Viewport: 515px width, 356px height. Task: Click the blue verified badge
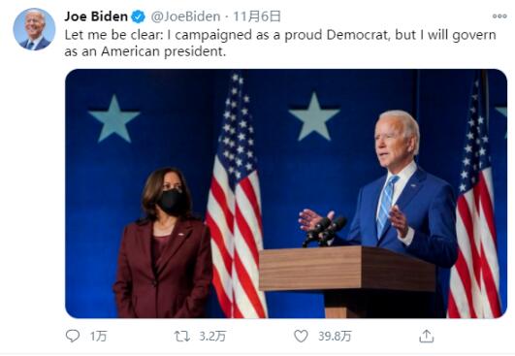(x=139, y=16)
